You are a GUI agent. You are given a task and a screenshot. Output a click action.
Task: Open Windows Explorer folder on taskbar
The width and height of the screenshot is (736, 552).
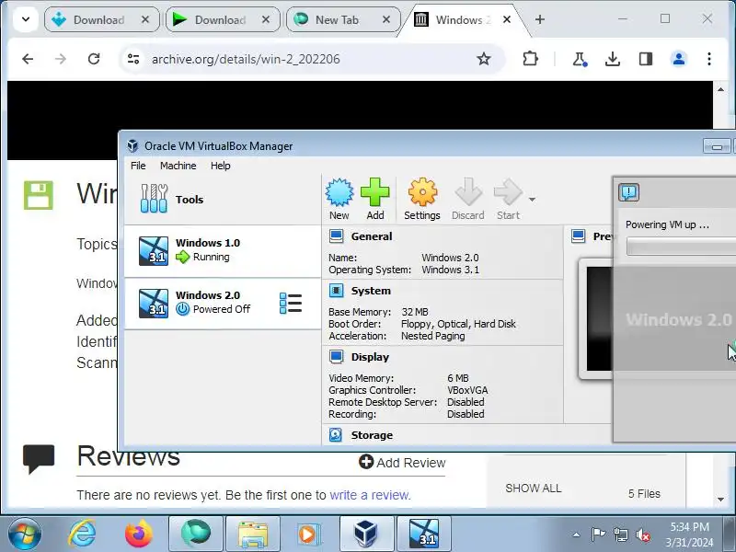tap(252, 534)
